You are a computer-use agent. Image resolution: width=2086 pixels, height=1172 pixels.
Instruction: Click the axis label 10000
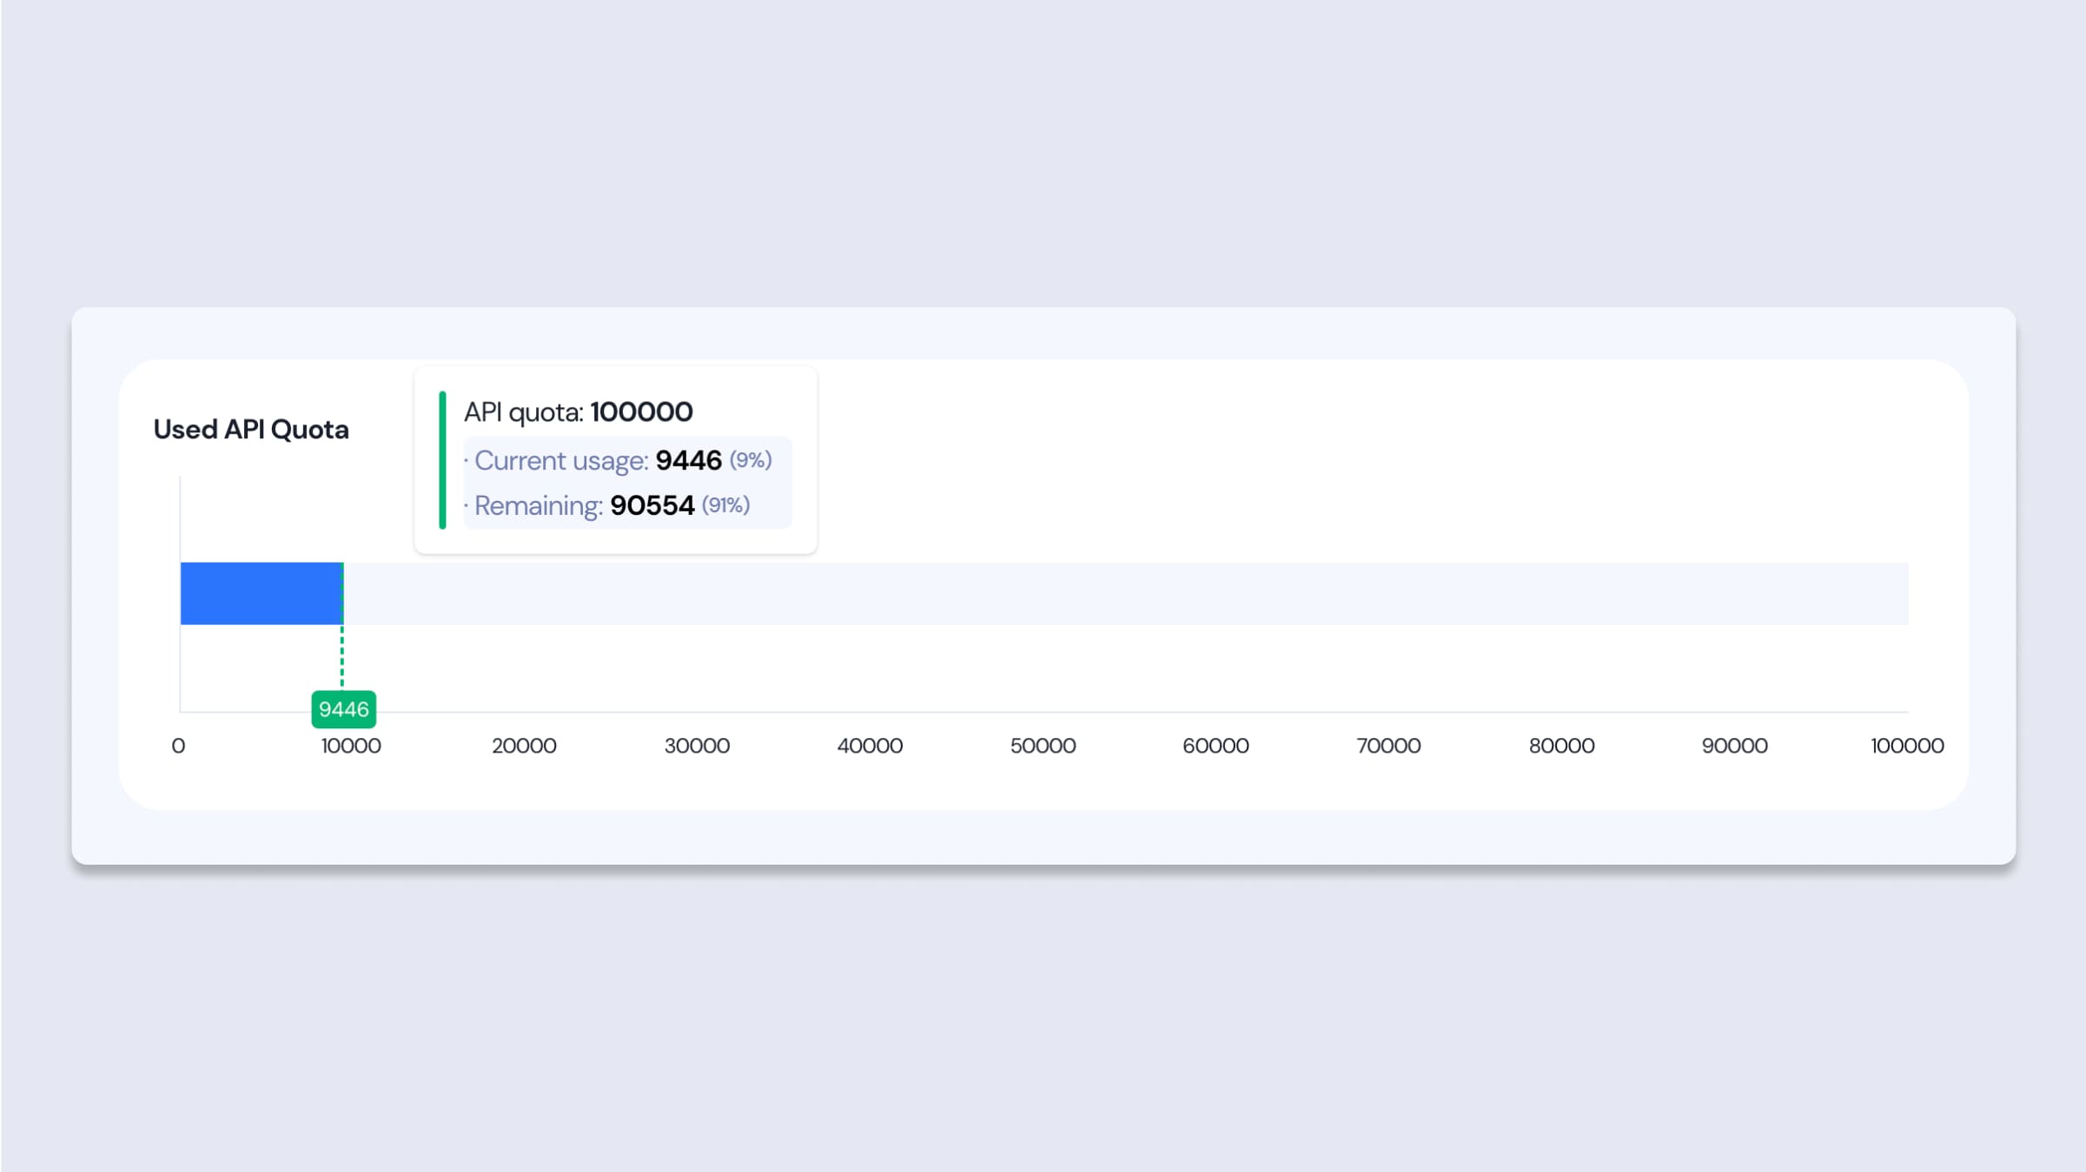pyautogui.click(x=351, y=746)
